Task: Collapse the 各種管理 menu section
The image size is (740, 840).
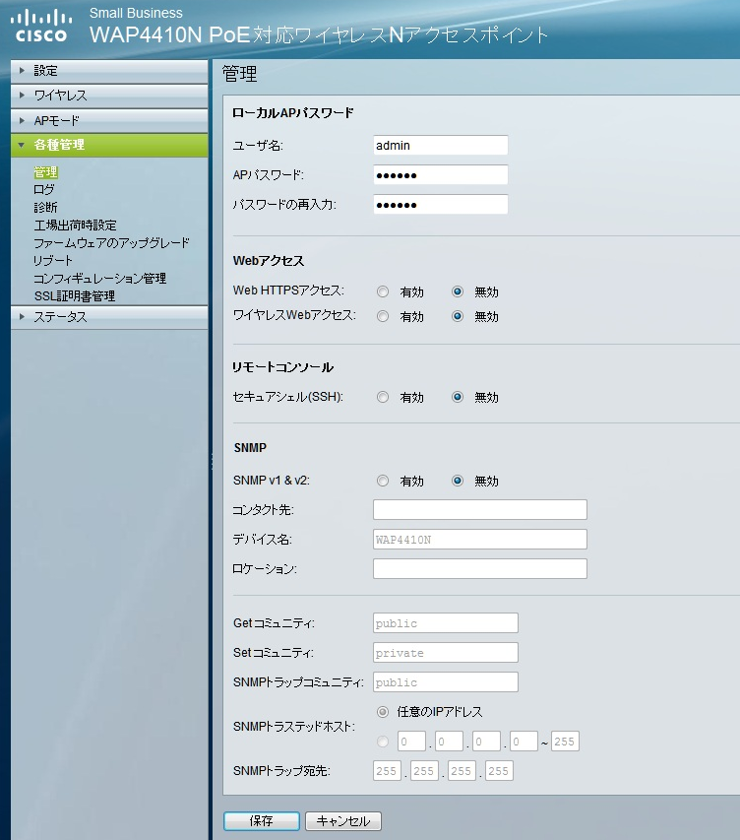Action: (109, 145)
